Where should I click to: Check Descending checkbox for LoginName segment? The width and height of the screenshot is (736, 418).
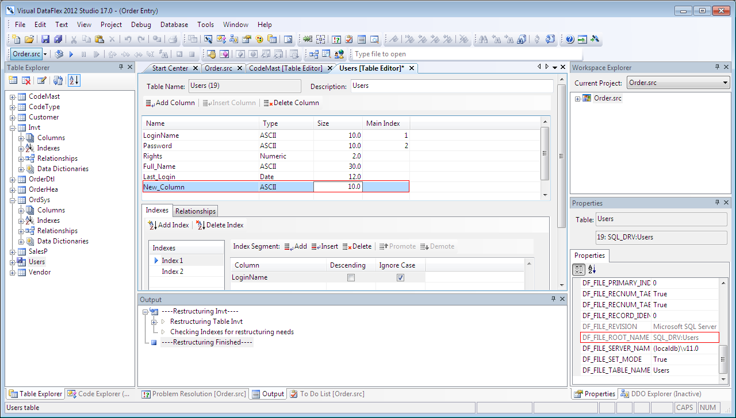click(x=351, y=277)
